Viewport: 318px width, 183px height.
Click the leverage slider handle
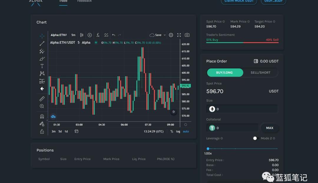pyautogui.click(x=208, y=149)
